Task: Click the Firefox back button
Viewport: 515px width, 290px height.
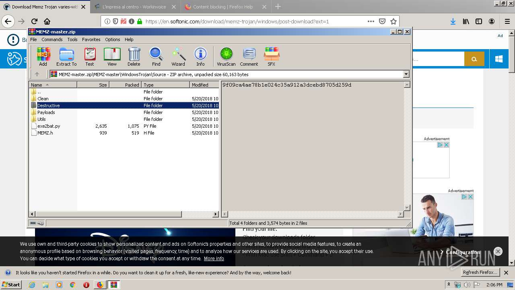Action: [8, 21]
